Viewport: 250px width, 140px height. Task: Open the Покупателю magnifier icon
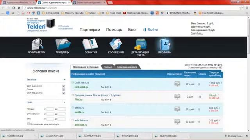click(37, 44)
